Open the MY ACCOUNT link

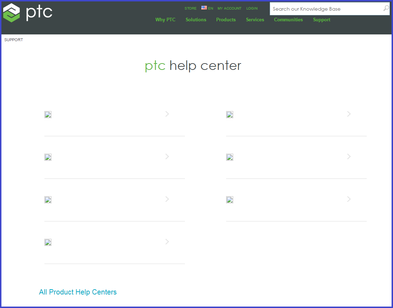tap(230, 8)
